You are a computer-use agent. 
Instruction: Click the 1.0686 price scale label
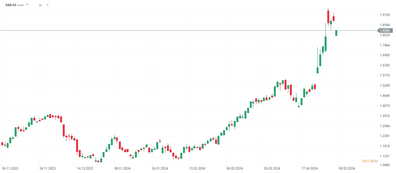pyautogui.click(x=385, y=165)
